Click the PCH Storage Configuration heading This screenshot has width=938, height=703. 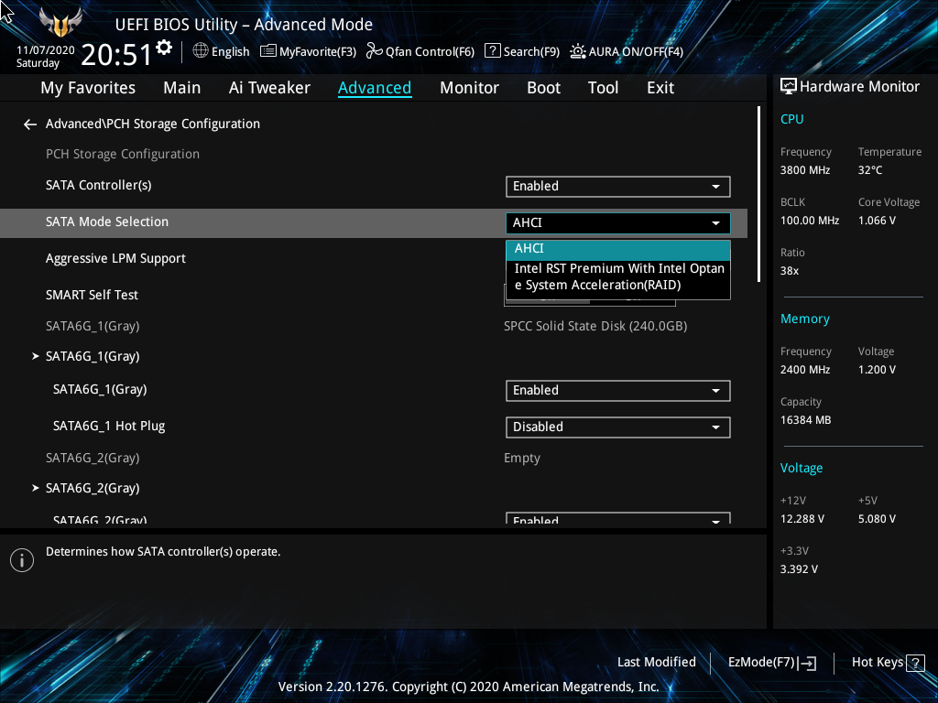pos(123,154)
